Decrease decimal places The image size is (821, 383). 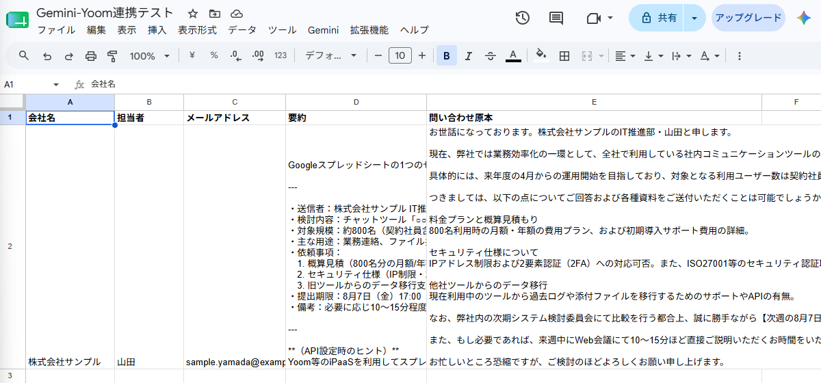tap(236, 56)
